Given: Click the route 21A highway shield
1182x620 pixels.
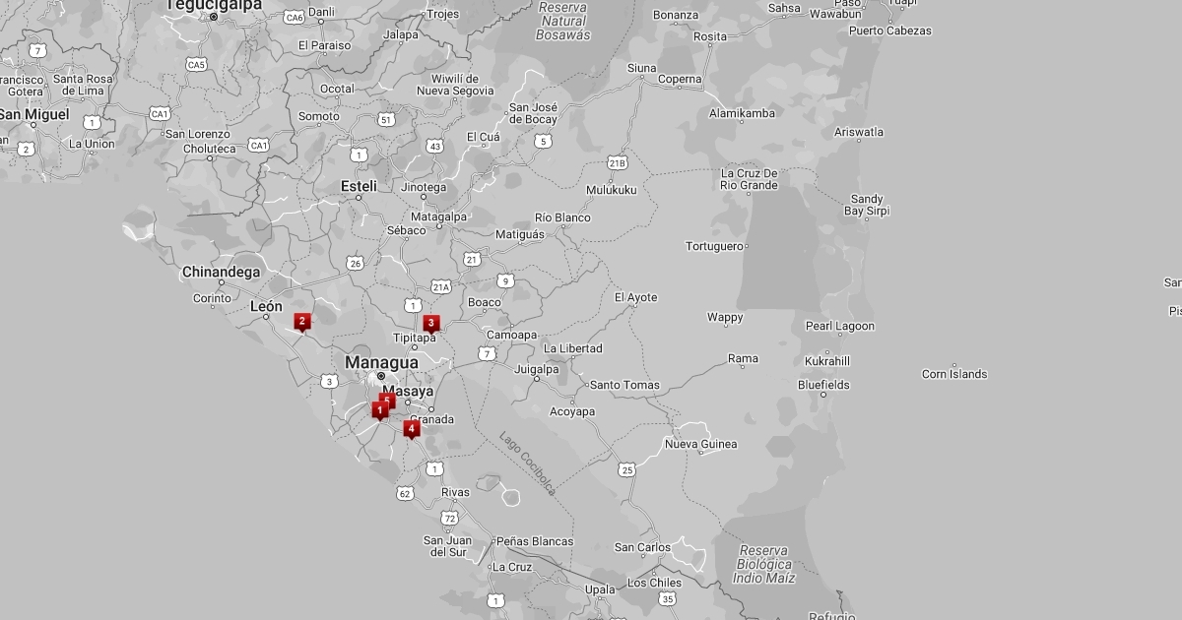Looking at the screenshot, I should [440, 286].
